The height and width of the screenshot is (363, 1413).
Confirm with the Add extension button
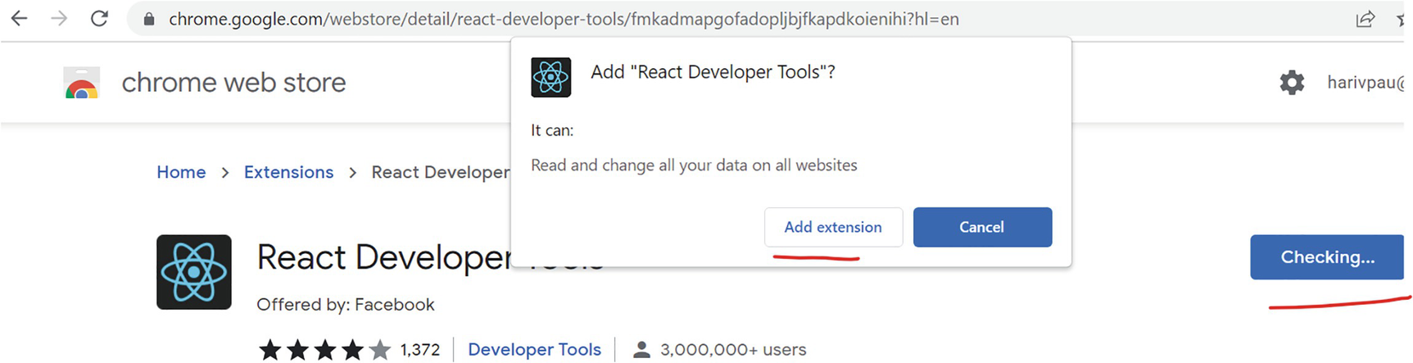(x=833, y=227)
